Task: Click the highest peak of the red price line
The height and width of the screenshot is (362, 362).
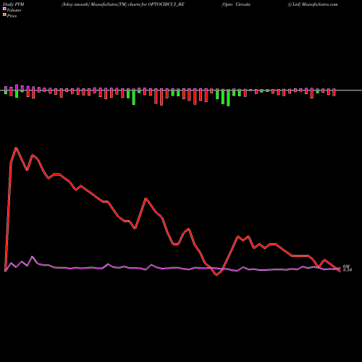Action: point(16,148)
